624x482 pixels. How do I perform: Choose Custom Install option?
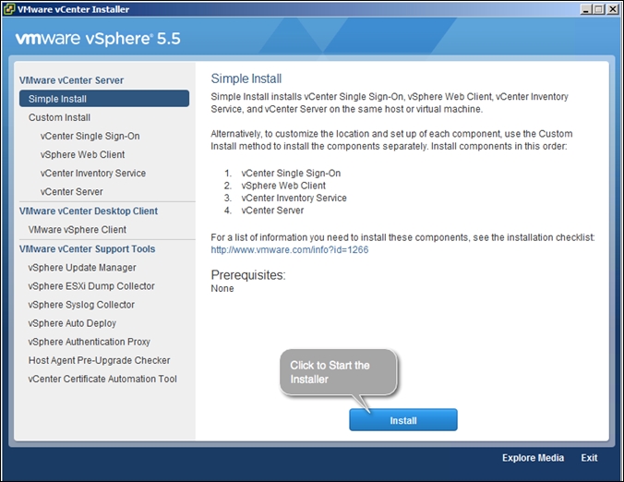pos(59,117)
